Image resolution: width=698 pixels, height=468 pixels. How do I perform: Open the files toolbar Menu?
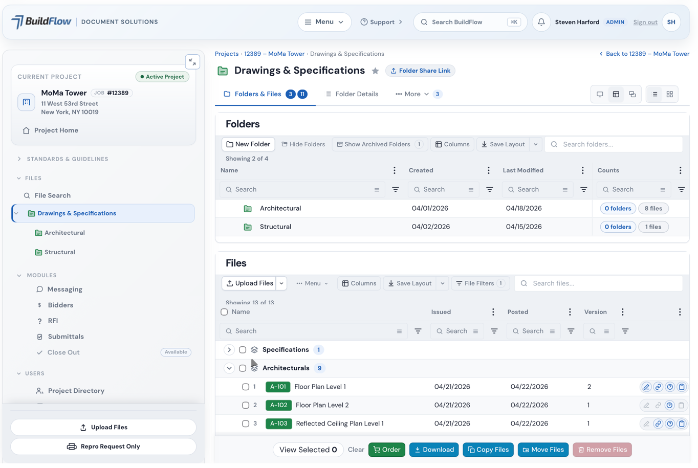pos(312,283)
